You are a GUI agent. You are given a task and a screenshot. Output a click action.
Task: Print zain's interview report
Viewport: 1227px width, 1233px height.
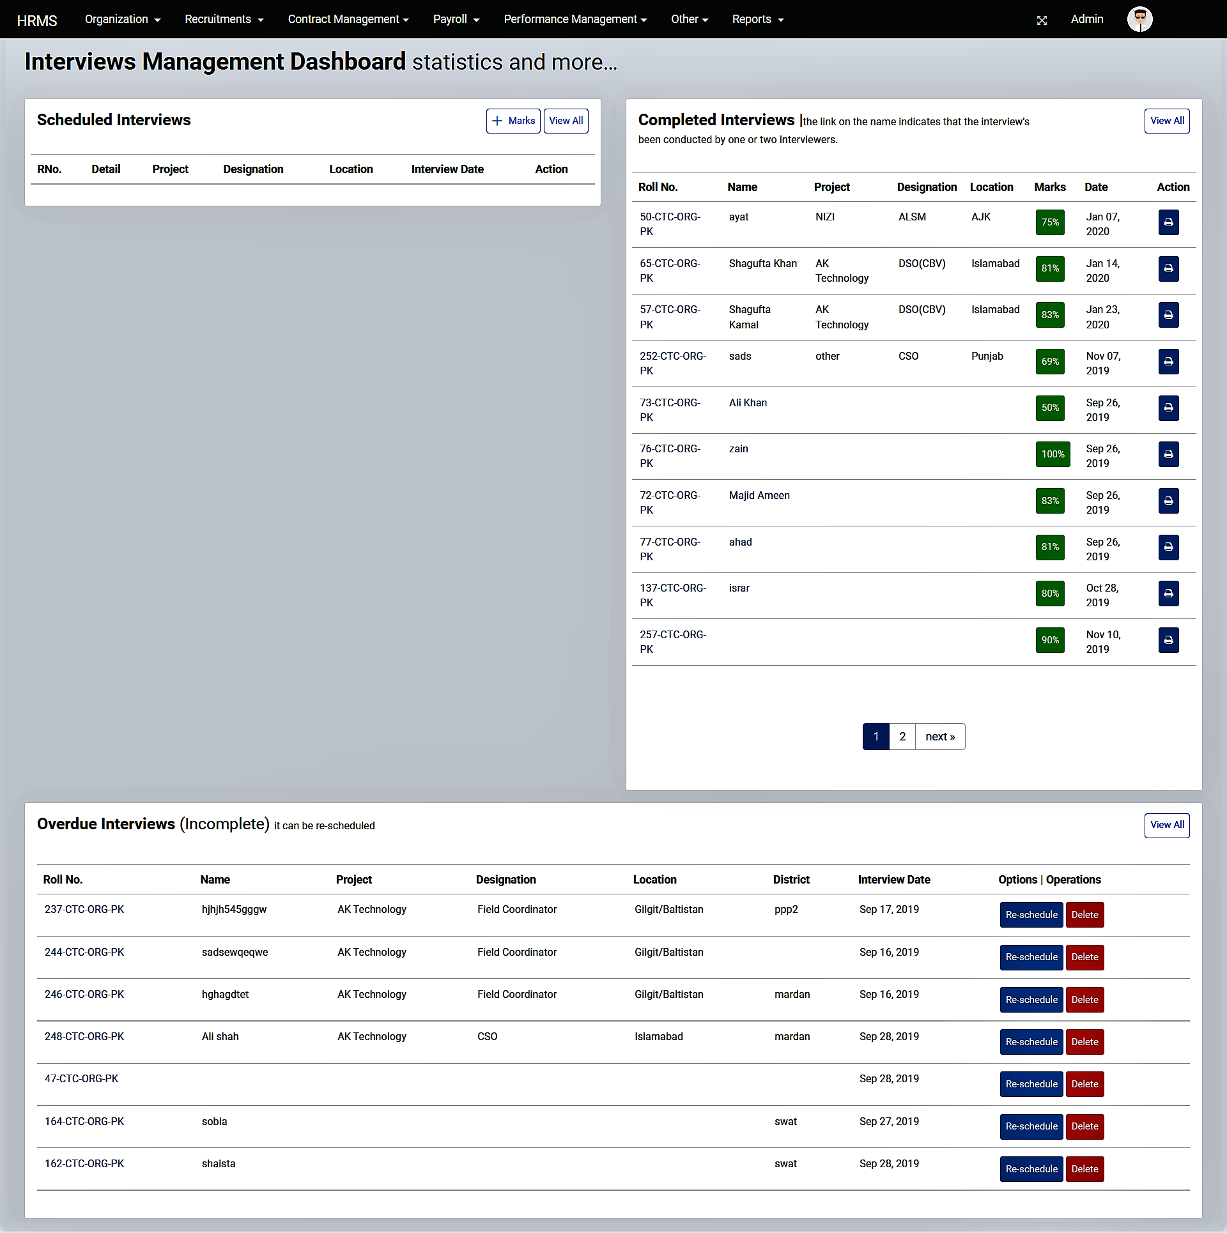click(1168, 454)
